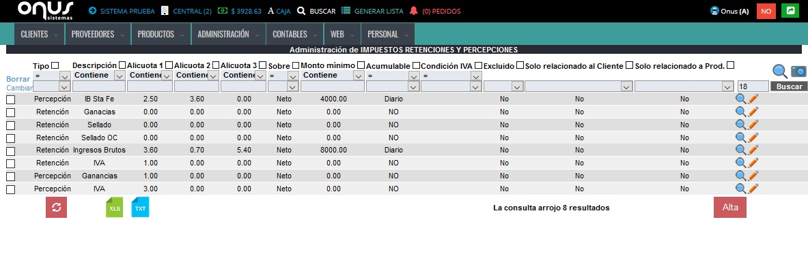Click the Alta button
The width and height of the screenshot is (808, 256).
[729, 207]
